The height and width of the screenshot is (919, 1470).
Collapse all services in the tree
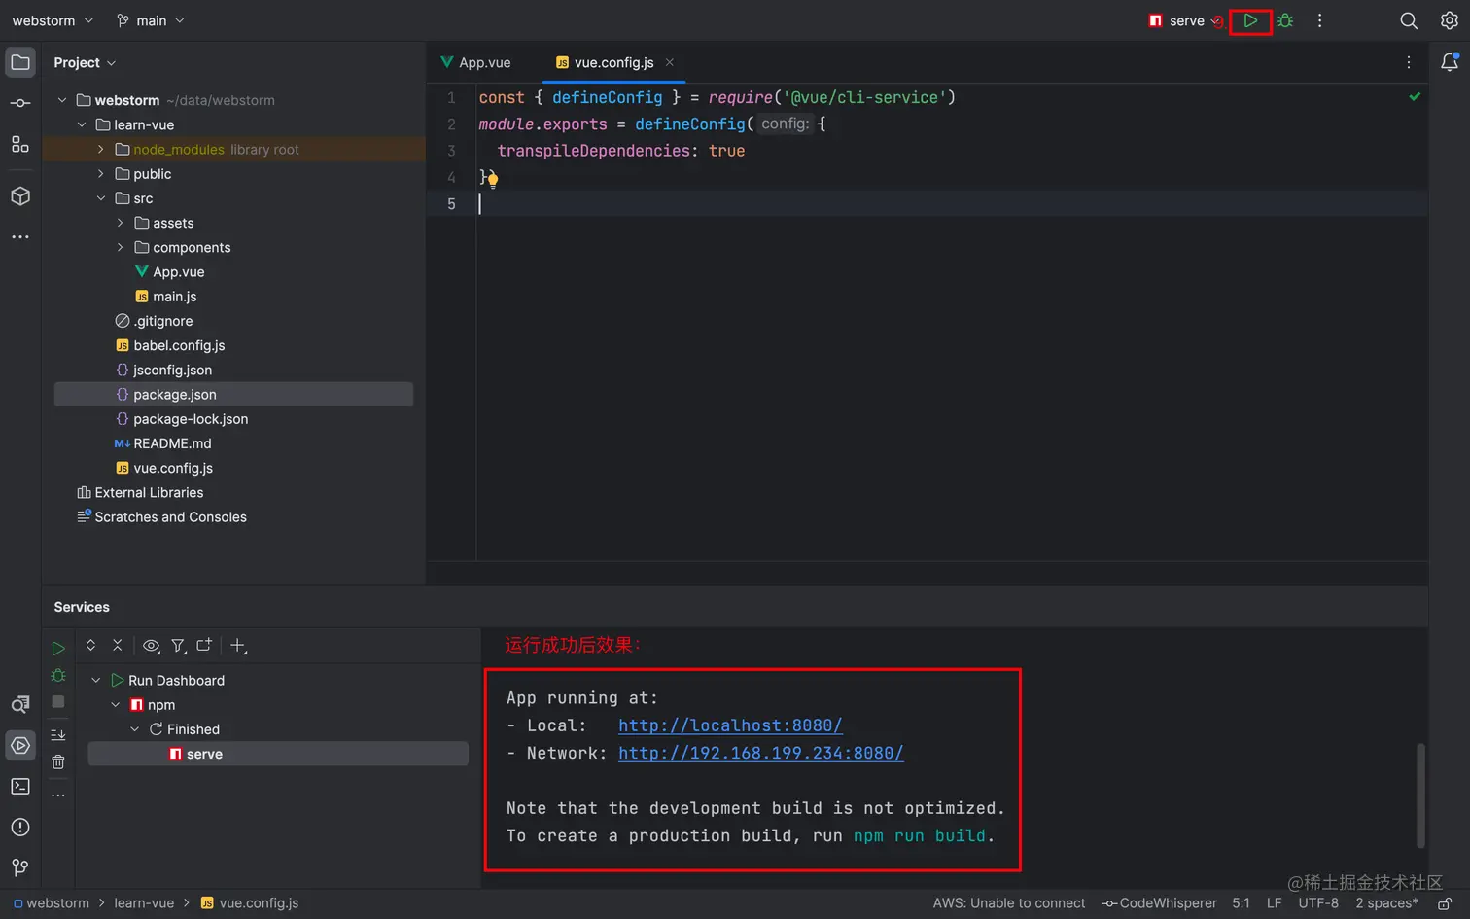[x=118, y=645]
